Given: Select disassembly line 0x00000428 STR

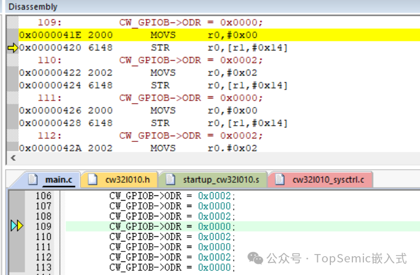Looking at the screenshot, I should [219, 123].
